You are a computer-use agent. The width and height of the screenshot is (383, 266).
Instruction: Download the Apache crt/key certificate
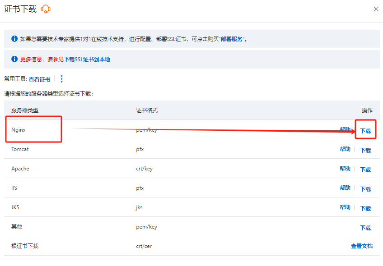(x=365, y=170)
